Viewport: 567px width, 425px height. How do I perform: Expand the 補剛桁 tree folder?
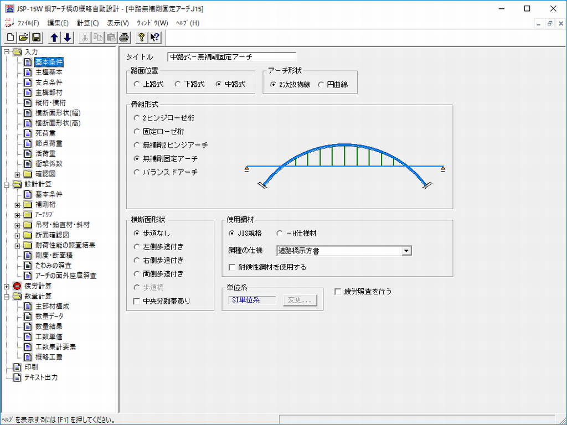point(17,205)
